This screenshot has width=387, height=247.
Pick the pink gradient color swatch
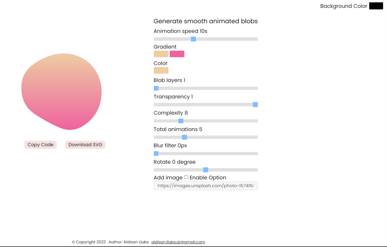coord(177,54)
